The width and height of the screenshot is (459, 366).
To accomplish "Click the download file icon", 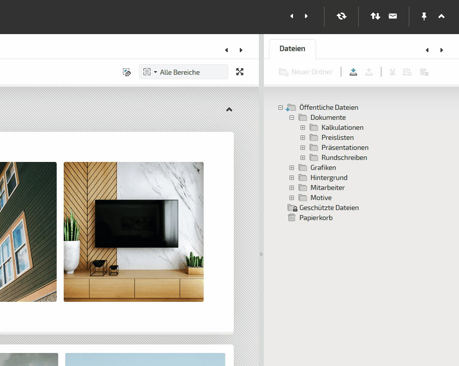I will tap(354, 72).
